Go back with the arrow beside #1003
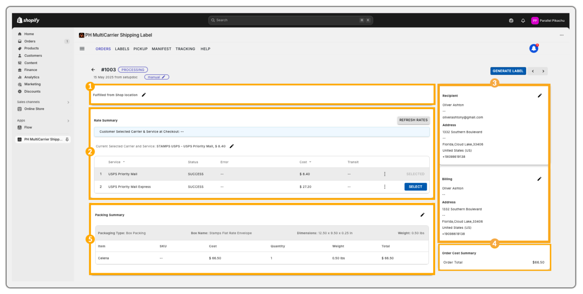583x294 pixels. 93,70
